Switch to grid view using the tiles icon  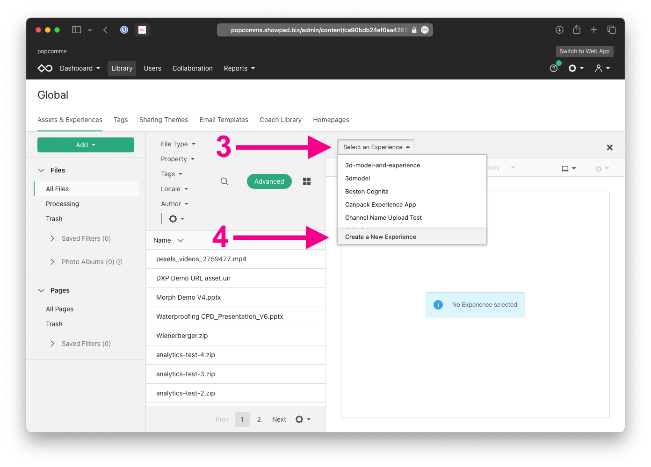[x=307, y=181]
